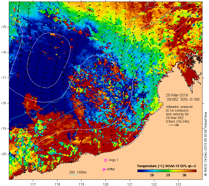Click the 'Temperature (°C) NOAA 19 55% ql>=2' title
This screenshot has width=209, height=186.
coord(166,166)
